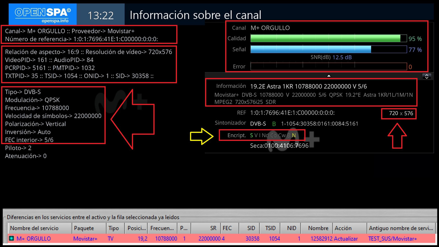Viewport: 439px width, 247px height.
Task: Click 'Actualizar' in the Acción column
Action: [346, 238]
